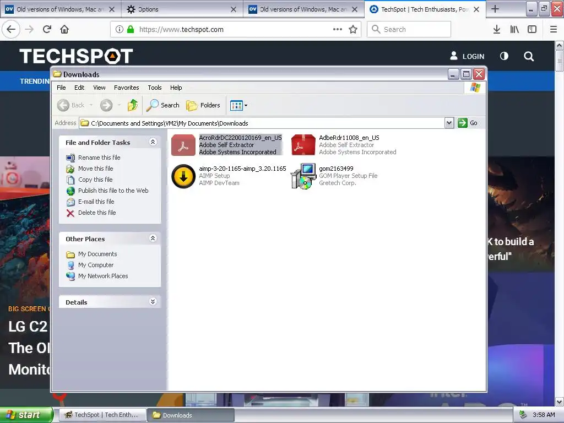Open the browser Library icon
The image size is (564, 423).
[514, 30]
